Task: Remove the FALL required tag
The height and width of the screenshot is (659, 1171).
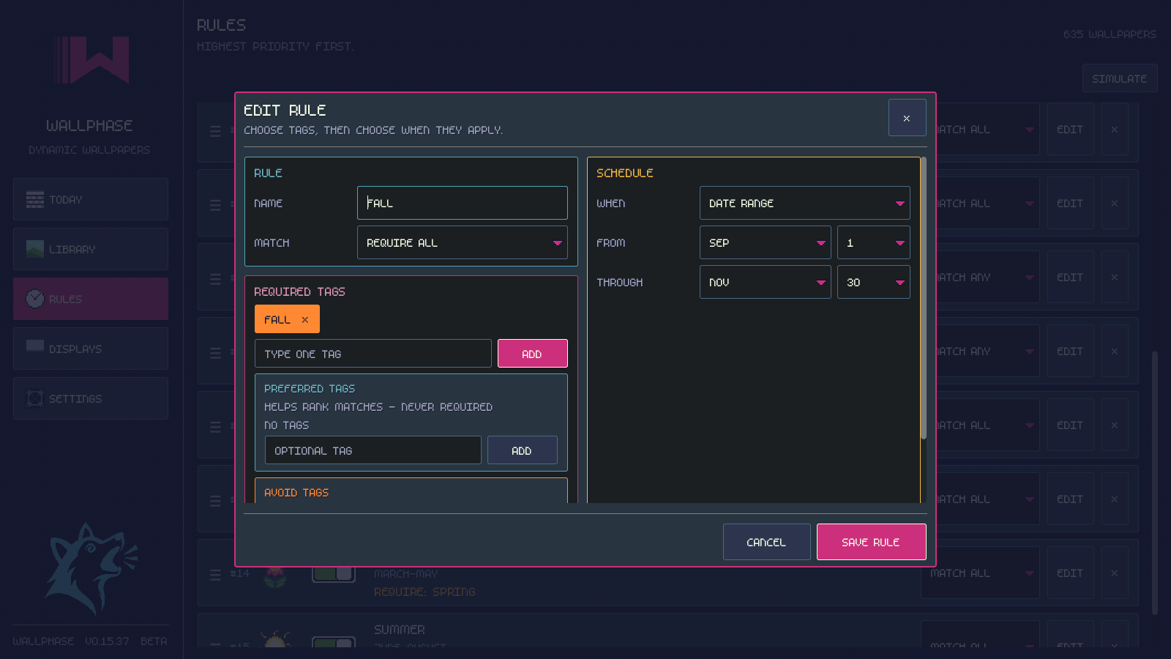Action: pos(305,320)
